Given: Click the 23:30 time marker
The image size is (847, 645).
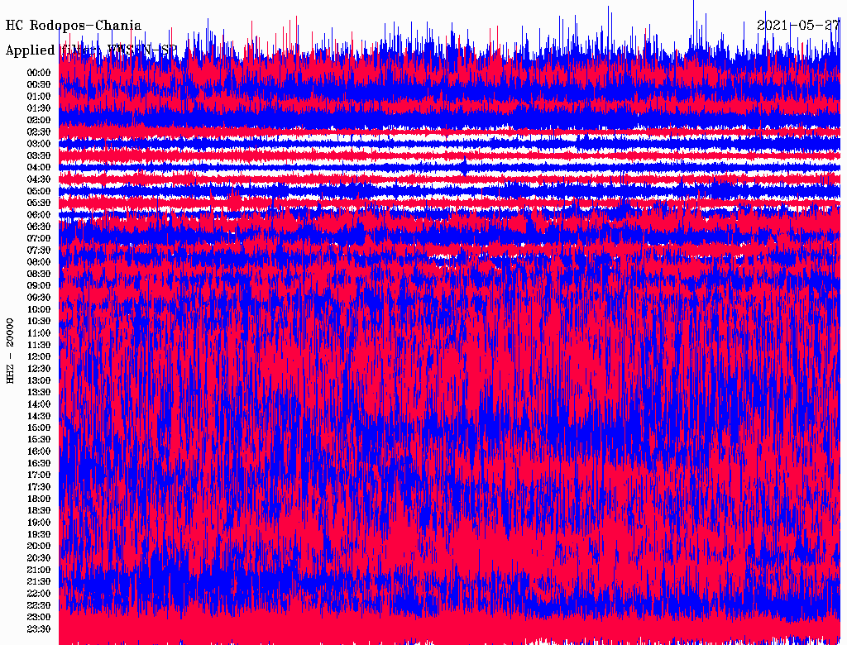Looking at the screenshot, I should (39, 629).
